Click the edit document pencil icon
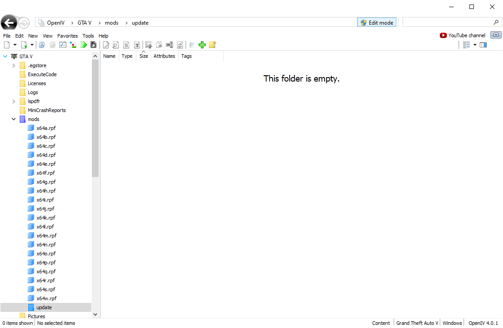This screenshot has height=328, width=503. (x=106, y=45)
